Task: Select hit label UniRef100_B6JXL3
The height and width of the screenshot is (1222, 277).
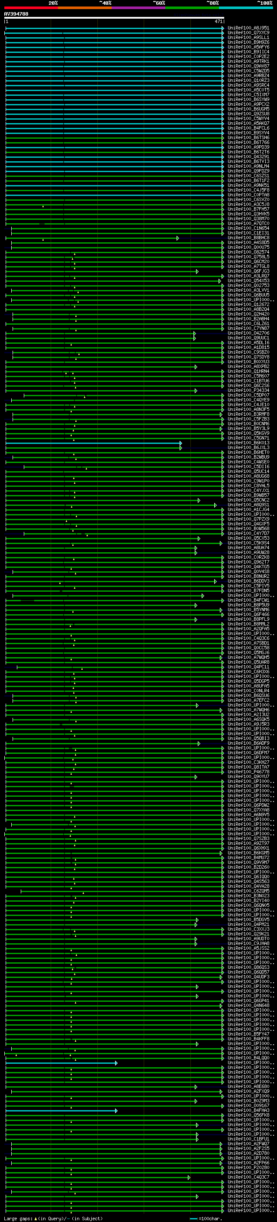Action: [248, 447]
